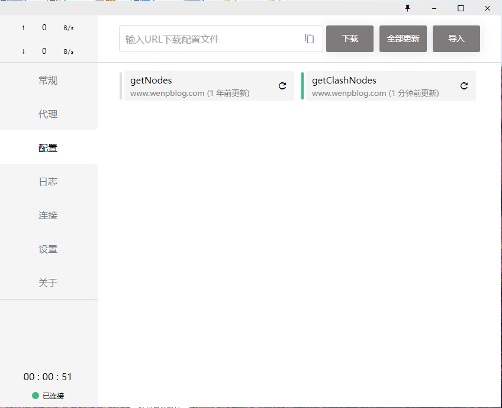Select the 配置 (Profiles) tab
The image size is (502, 408).
pos(48,148)
